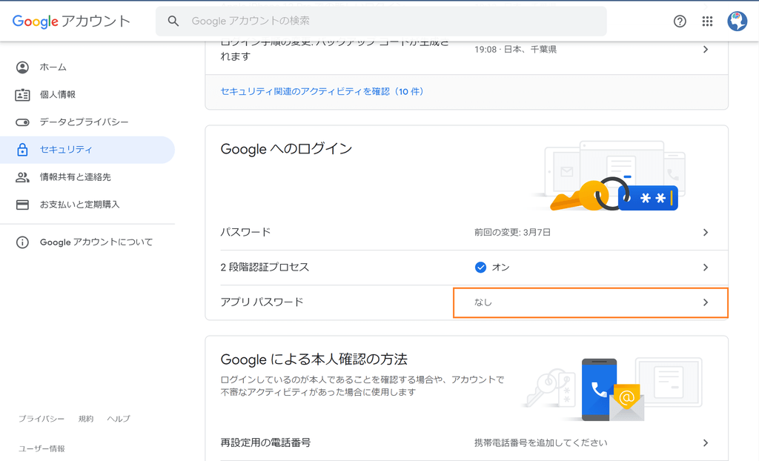
Task: Open the 再設定用の電話番号 row chevron
Action: [x=706, y=442]
